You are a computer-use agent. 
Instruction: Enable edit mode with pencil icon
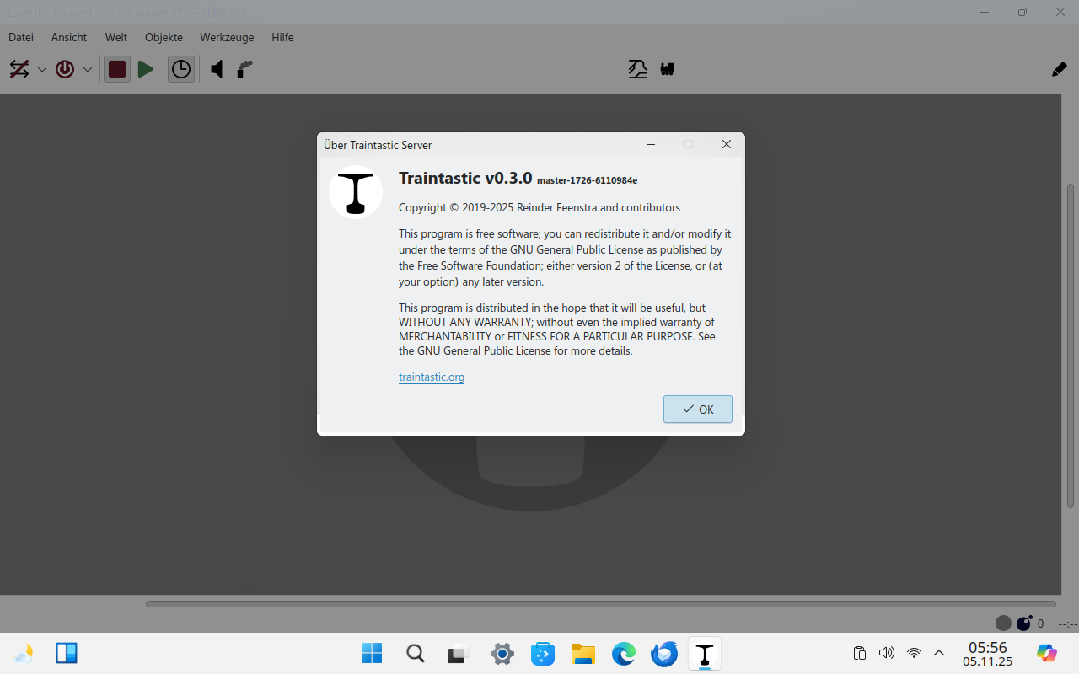click(x=1059, y=69)
